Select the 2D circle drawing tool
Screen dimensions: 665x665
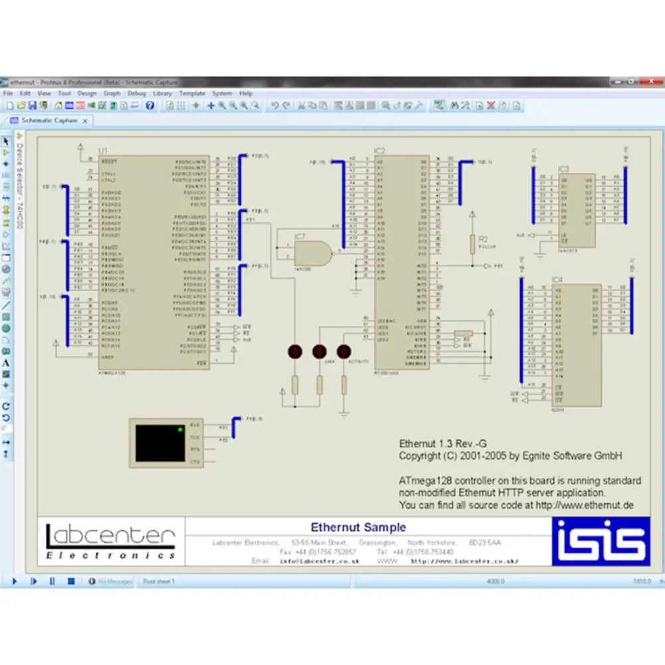click(x=6, y=328)
